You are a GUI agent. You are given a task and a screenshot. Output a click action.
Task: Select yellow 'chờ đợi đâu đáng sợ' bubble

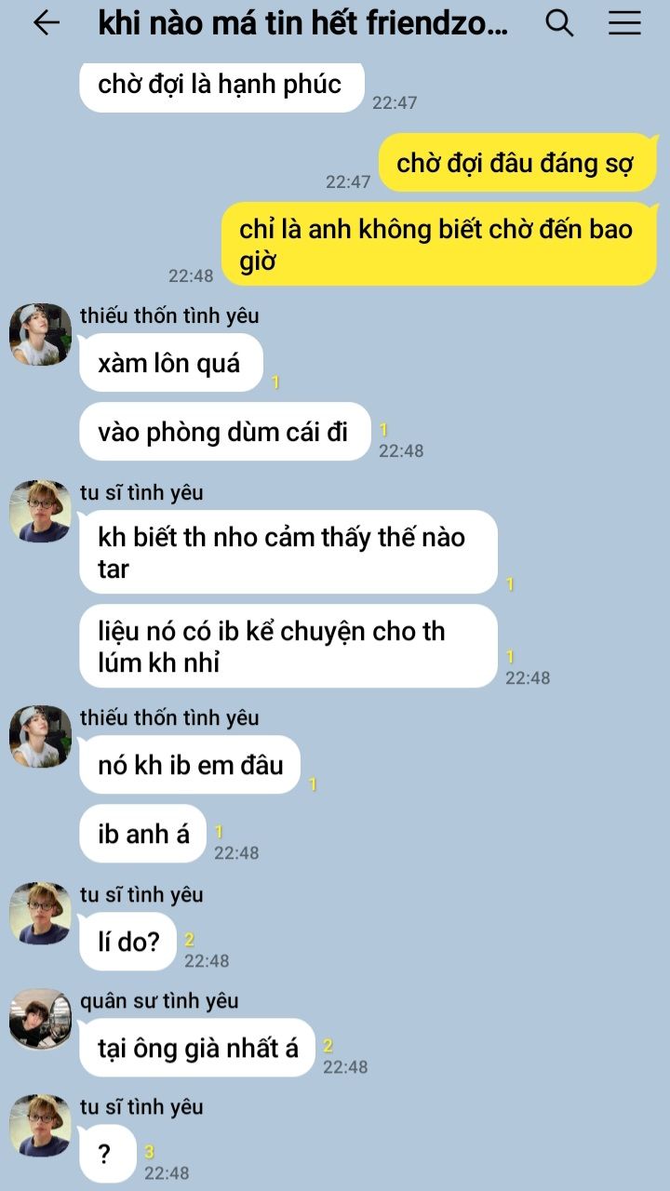click(516, 163)
